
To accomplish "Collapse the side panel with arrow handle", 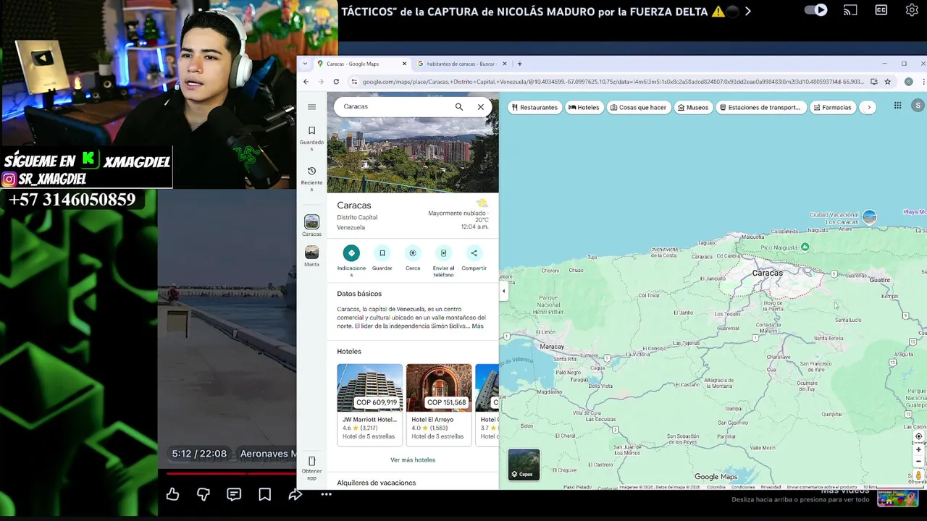I will click(x=503, y=291).
